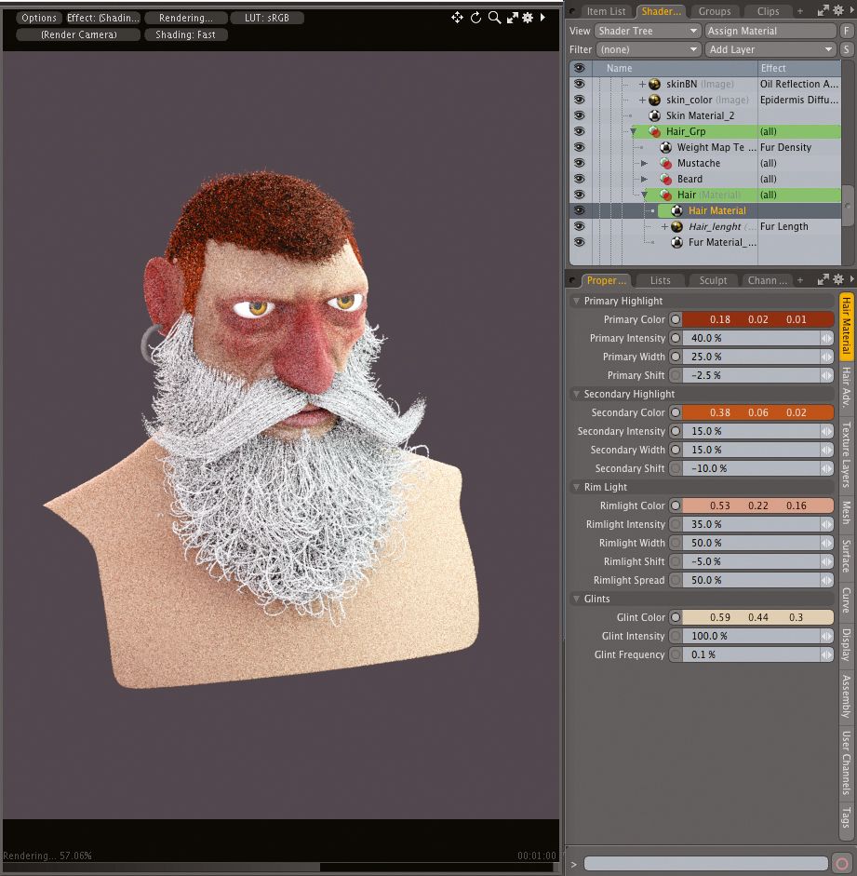Image resolution: width=857 pixels, height=876 pixels.
Task: Toggle visibility of the Beard layer
Action: [579, 179]
